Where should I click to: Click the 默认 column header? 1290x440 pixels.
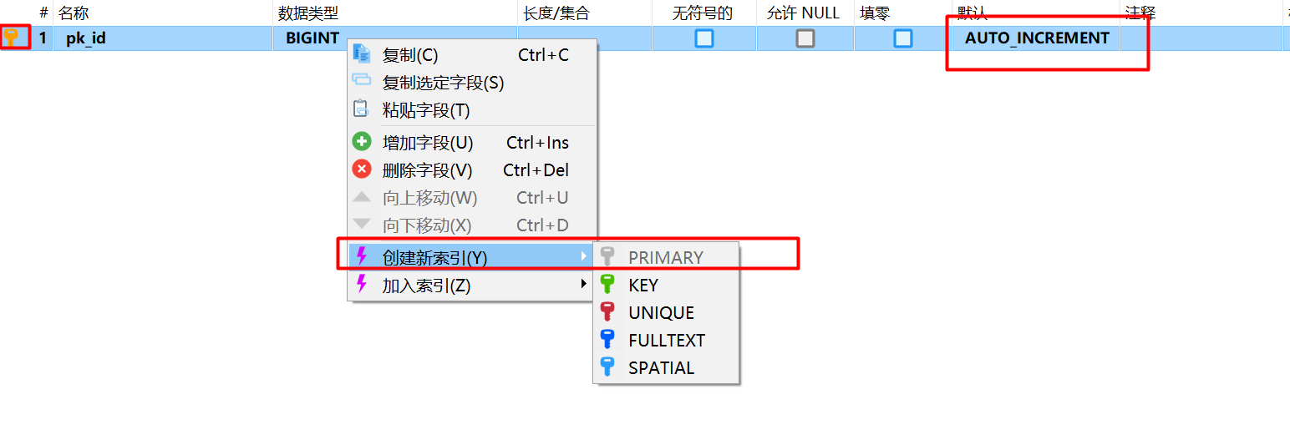(973, 13)
